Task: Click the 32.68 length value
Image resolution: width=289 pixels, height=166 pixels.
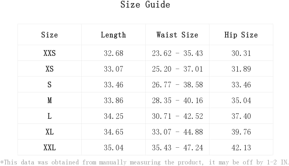Action: click(113, 53)
